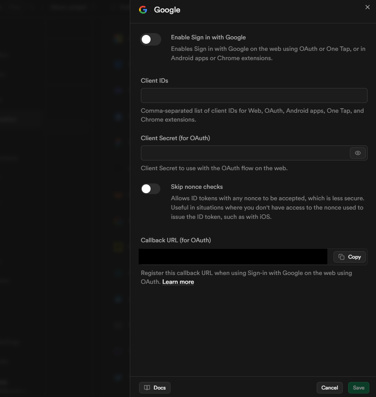
Task: Click the Client IDs field label
Action: pos(154,80)
